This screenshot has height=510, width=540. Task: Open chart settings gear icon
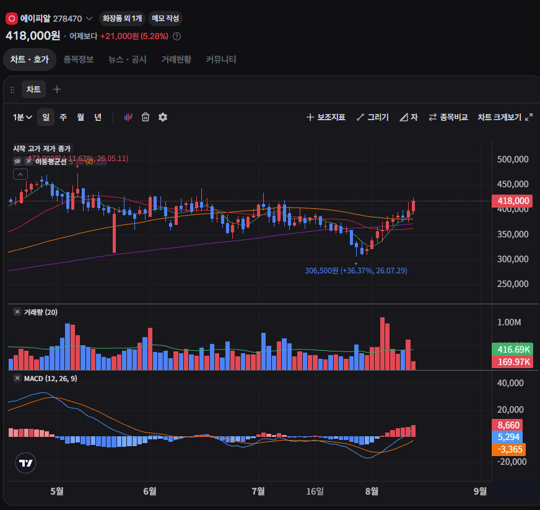point(162,117)
